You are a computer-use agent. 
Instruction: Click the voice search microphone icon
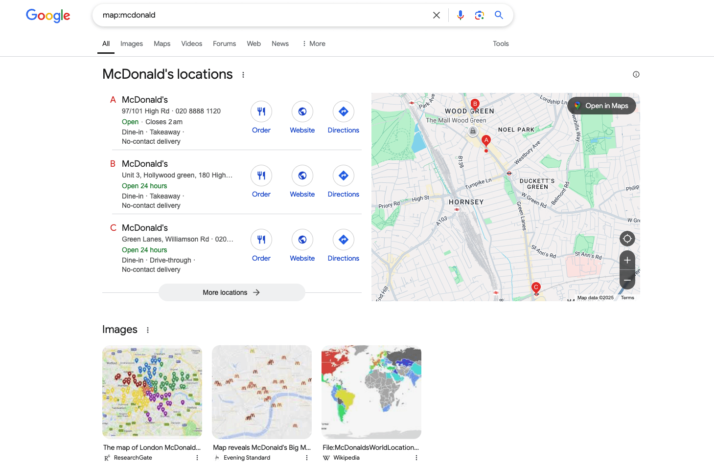click(x=460, y=15)
